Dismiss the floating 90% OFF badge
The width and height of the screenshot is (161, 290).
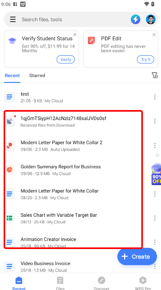(157, 155)
